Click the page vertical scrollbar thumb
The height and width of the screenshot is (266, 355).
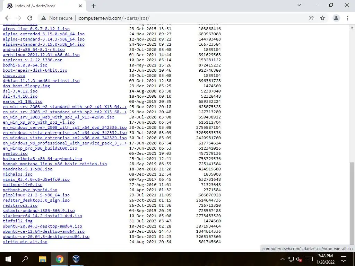[x=352, y=204]
